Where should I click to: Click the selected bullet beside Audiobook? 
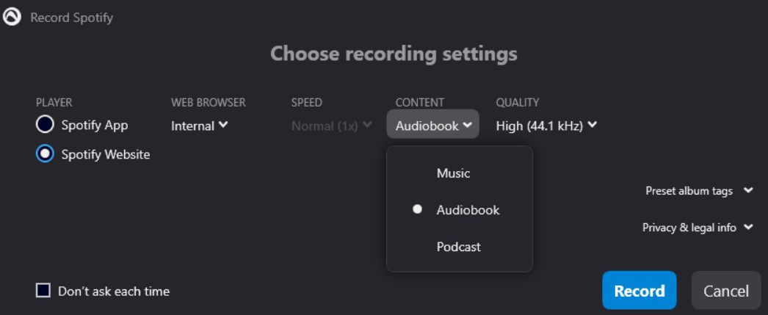(417, 210)
